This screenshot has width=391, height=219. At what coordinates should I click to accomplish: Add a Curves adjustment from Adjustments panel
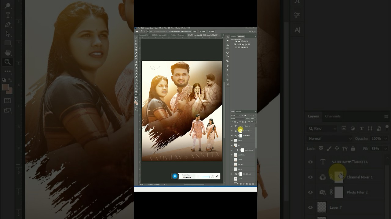tap(242, 41)
